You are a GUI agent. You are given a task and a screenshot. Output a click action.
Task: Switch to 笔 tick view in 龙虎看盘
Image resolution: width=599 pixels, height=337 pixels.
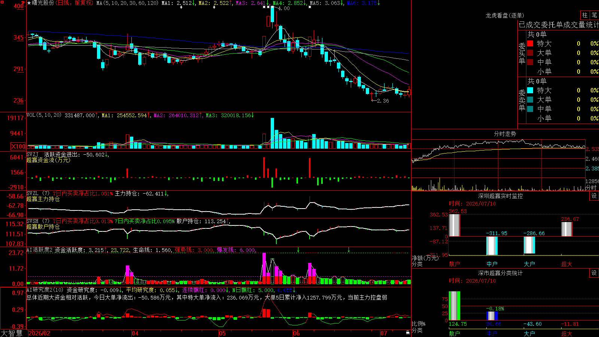coord(594,15)
